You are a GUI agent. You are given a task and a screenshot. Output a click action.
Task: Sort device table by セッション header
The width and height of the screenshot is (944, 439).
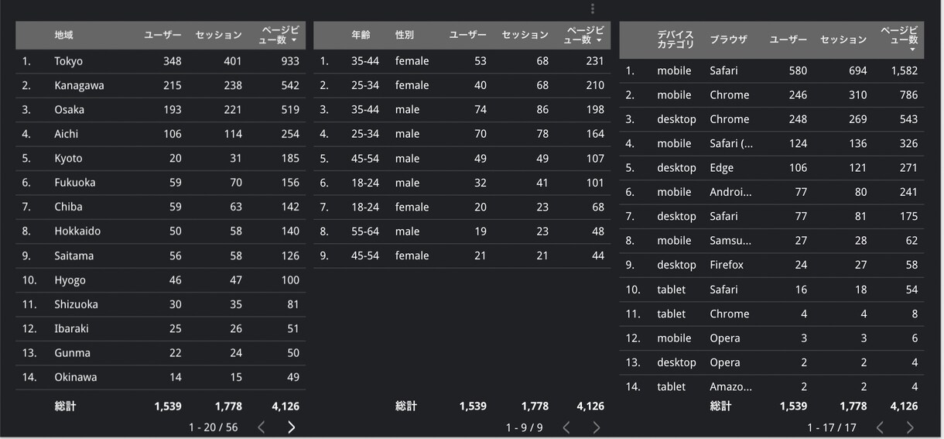pos(843,39)
